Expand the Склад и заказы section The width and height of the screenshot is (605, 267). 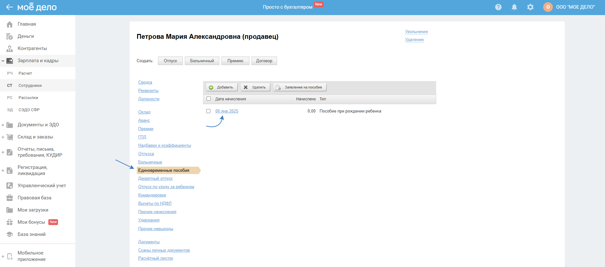pyautogui.click(x=3, y=137)
